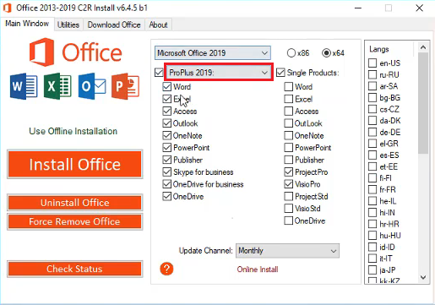Check OneDrive under Single Products
This screenshot has height=305, width=435.
288,221
